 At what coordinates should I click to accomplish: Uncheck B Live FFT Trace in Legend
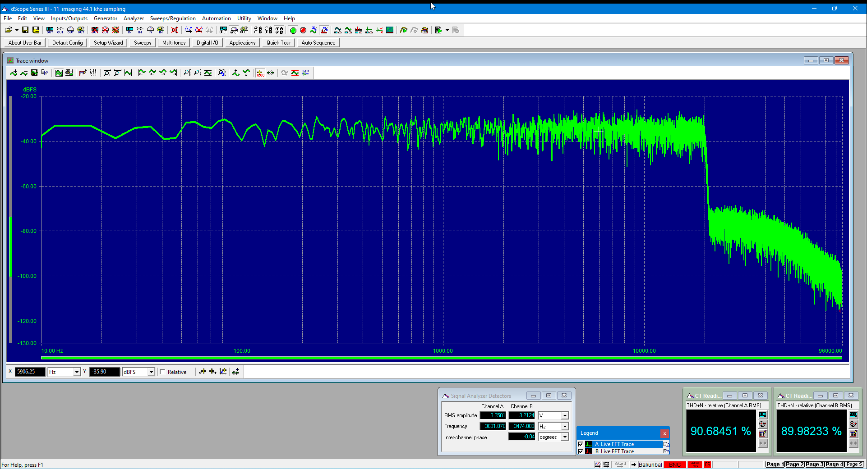click(x=581, y=451)
